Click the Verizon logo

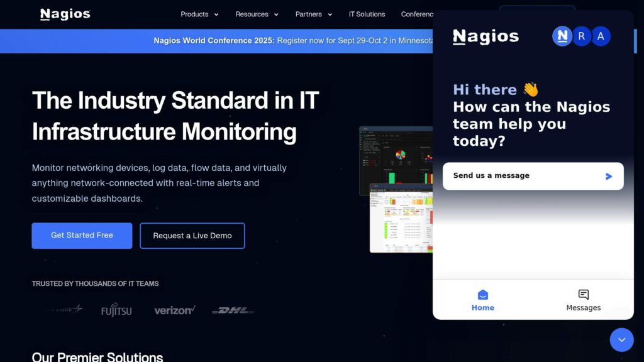(x=175, y=310)
